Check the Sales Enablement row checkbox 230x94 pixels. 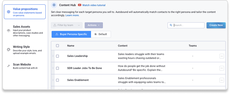point(58,80)
